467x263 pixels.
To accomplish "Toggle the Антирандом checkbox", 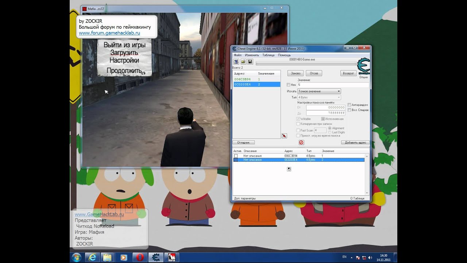I will tap(349, 105).
